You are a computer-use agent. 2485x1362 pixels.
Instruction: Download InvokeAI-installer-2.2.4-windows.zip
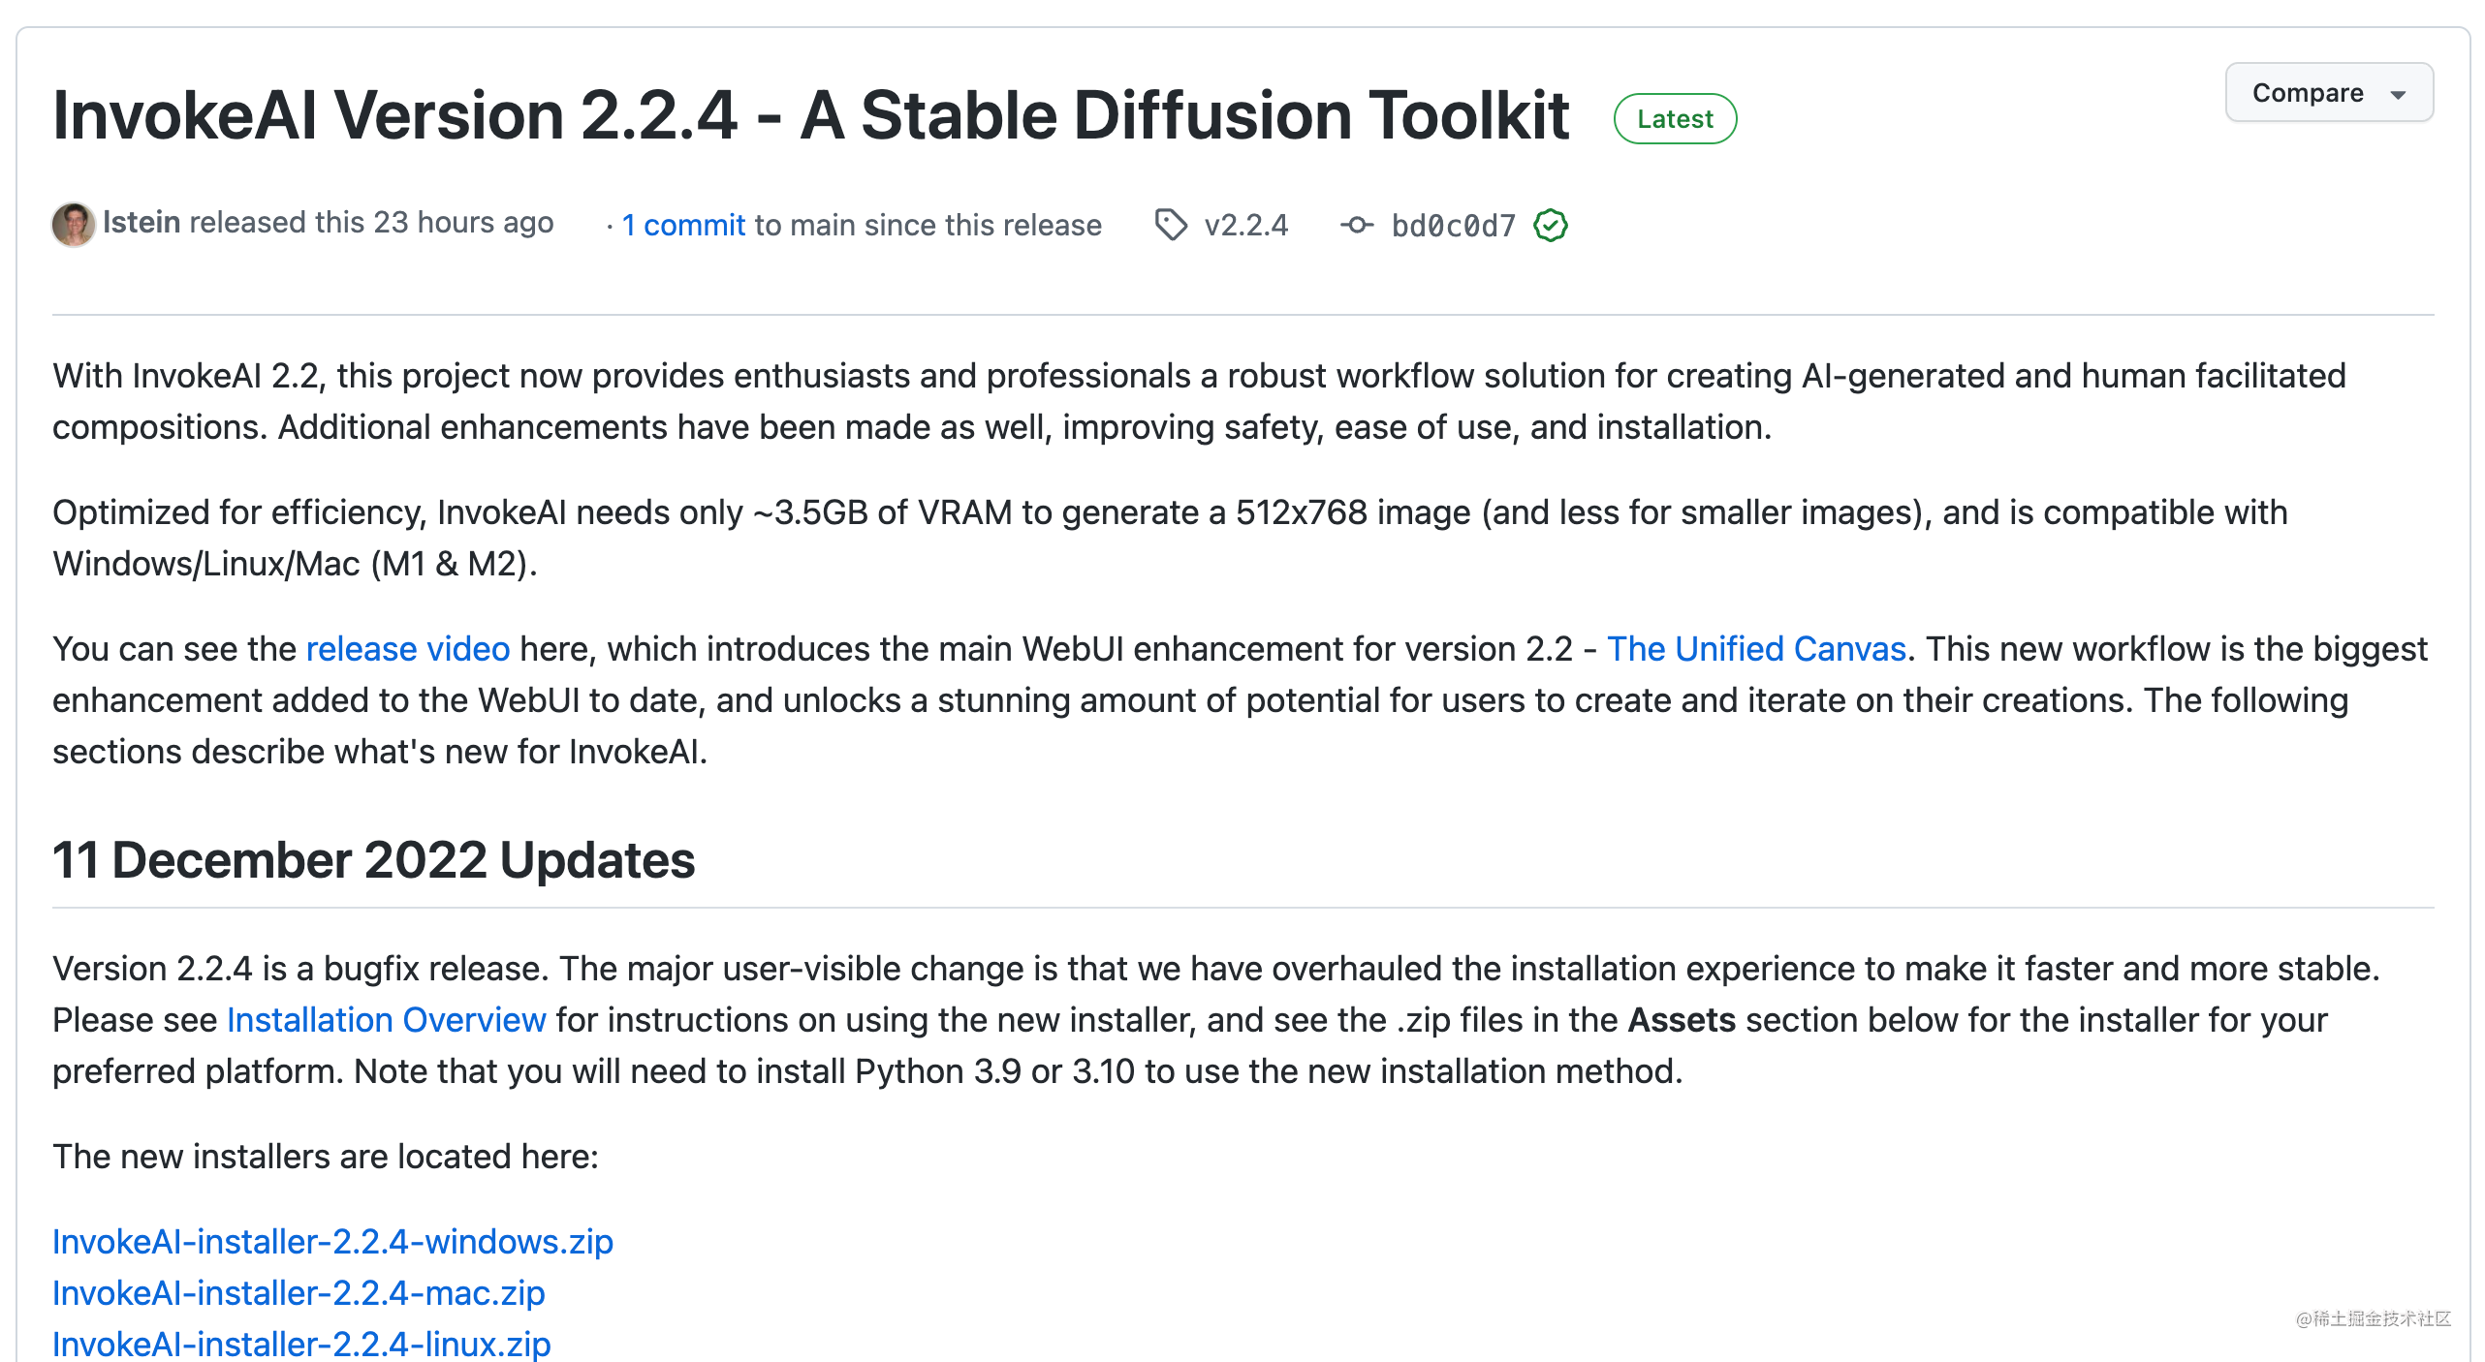pyautogui.click(x=332, y=1242)
